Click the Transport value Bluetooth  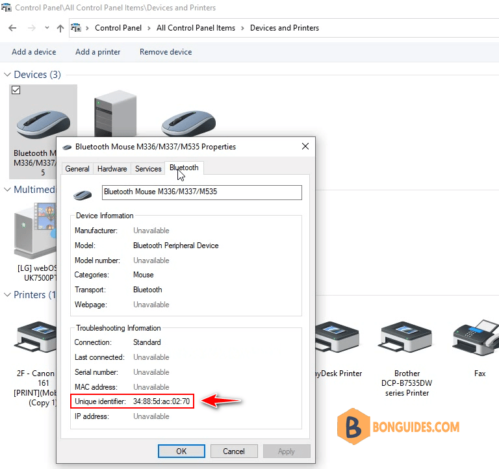(x=147, y=290)
